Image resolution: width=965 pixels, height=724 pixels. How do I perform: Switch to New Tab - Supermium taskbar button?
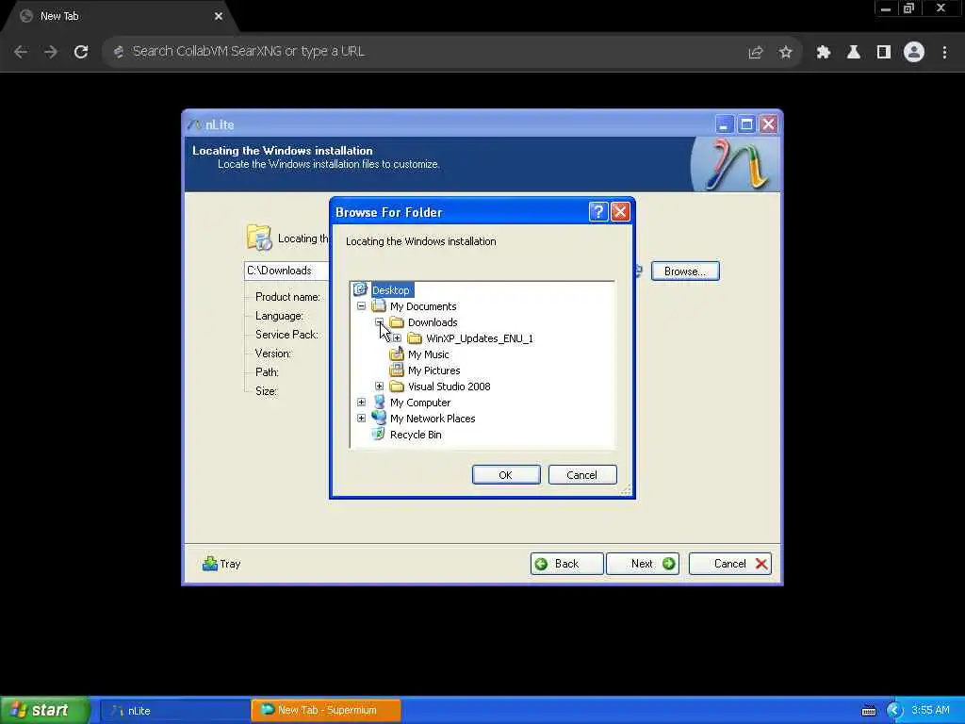[326, 711]
